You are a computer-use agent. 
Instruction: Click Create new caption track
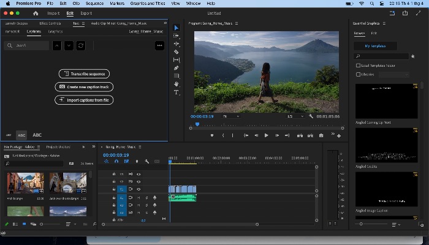pos(84,87)
